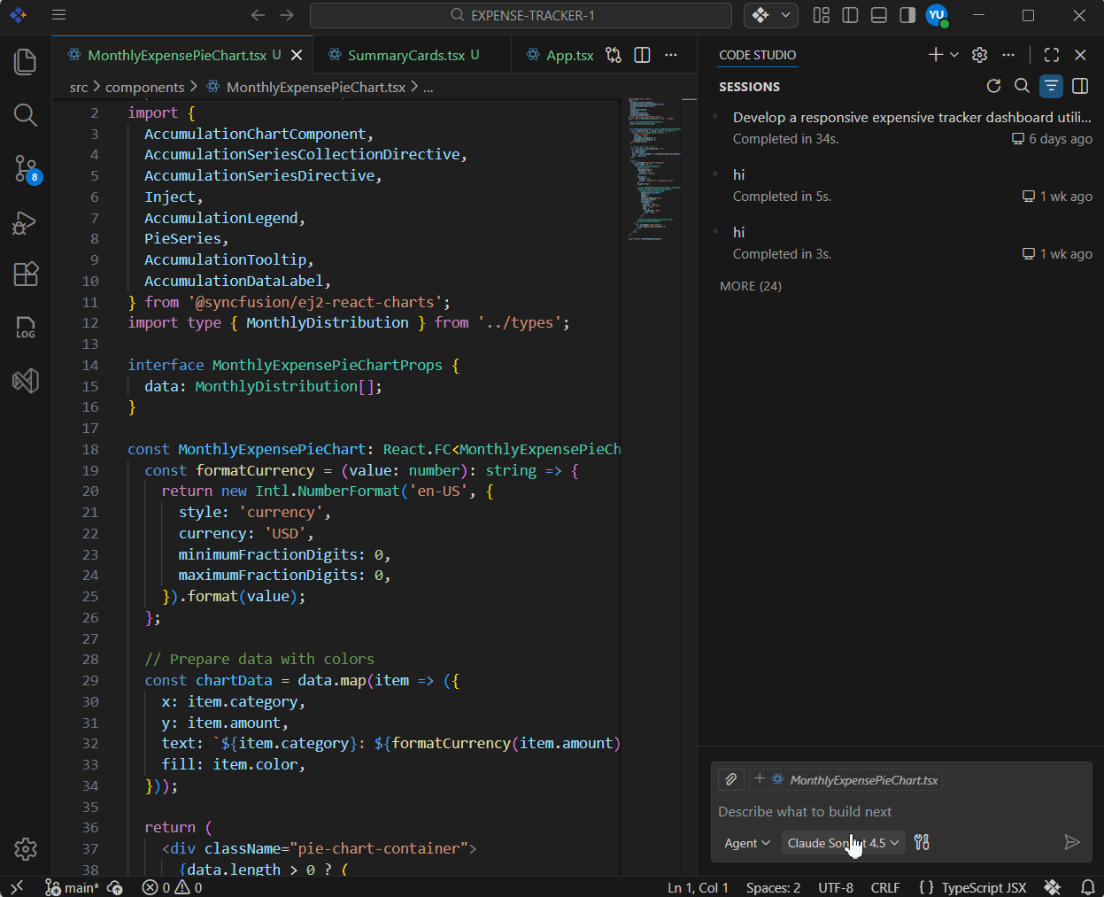
Task: Open Manage settings gear in activity bar
Action: (26, 849)
